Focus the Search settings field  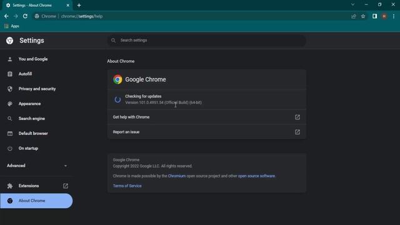point(207,40)
